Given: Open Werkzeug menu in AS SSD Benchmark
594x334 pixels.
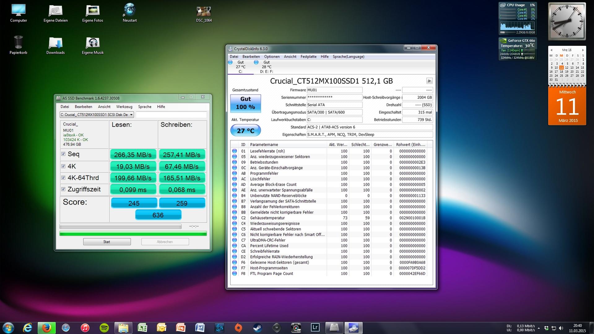Looking at the screenshot, I should [x=124, y=107].
